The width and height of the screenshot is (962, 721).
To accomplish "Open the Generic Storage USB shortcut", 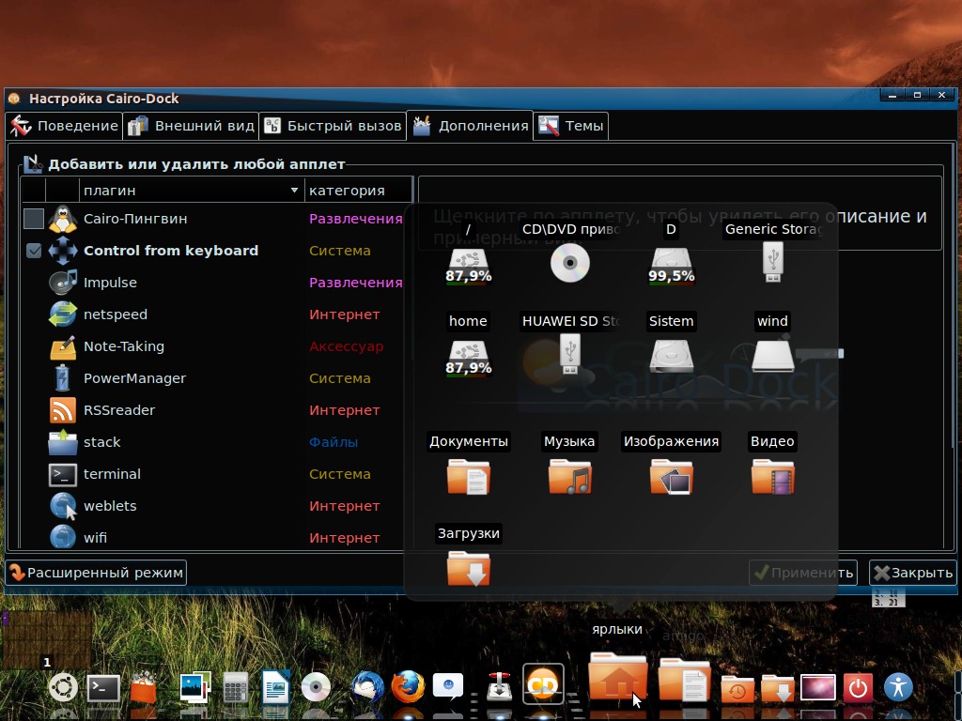I will tap(772, 263).
